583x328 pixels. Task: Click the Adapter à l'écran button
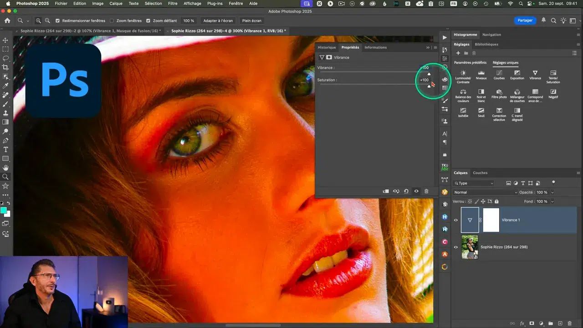tap(218, 21)
